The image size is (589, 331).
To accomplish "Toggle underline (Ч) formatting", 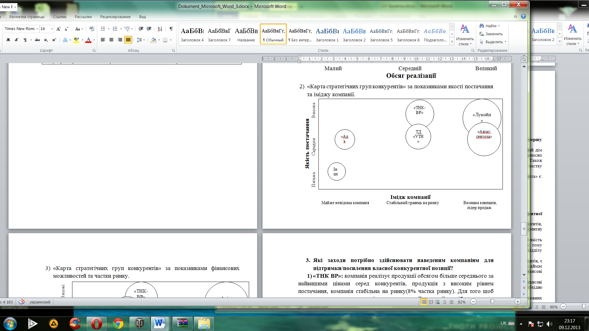I will coord(25,40).
